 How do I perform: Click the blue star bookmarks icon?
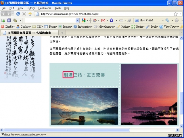[x=112, y=20]
